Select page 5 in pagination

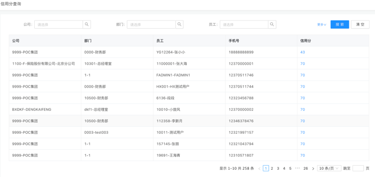click(x=290, y=168)
